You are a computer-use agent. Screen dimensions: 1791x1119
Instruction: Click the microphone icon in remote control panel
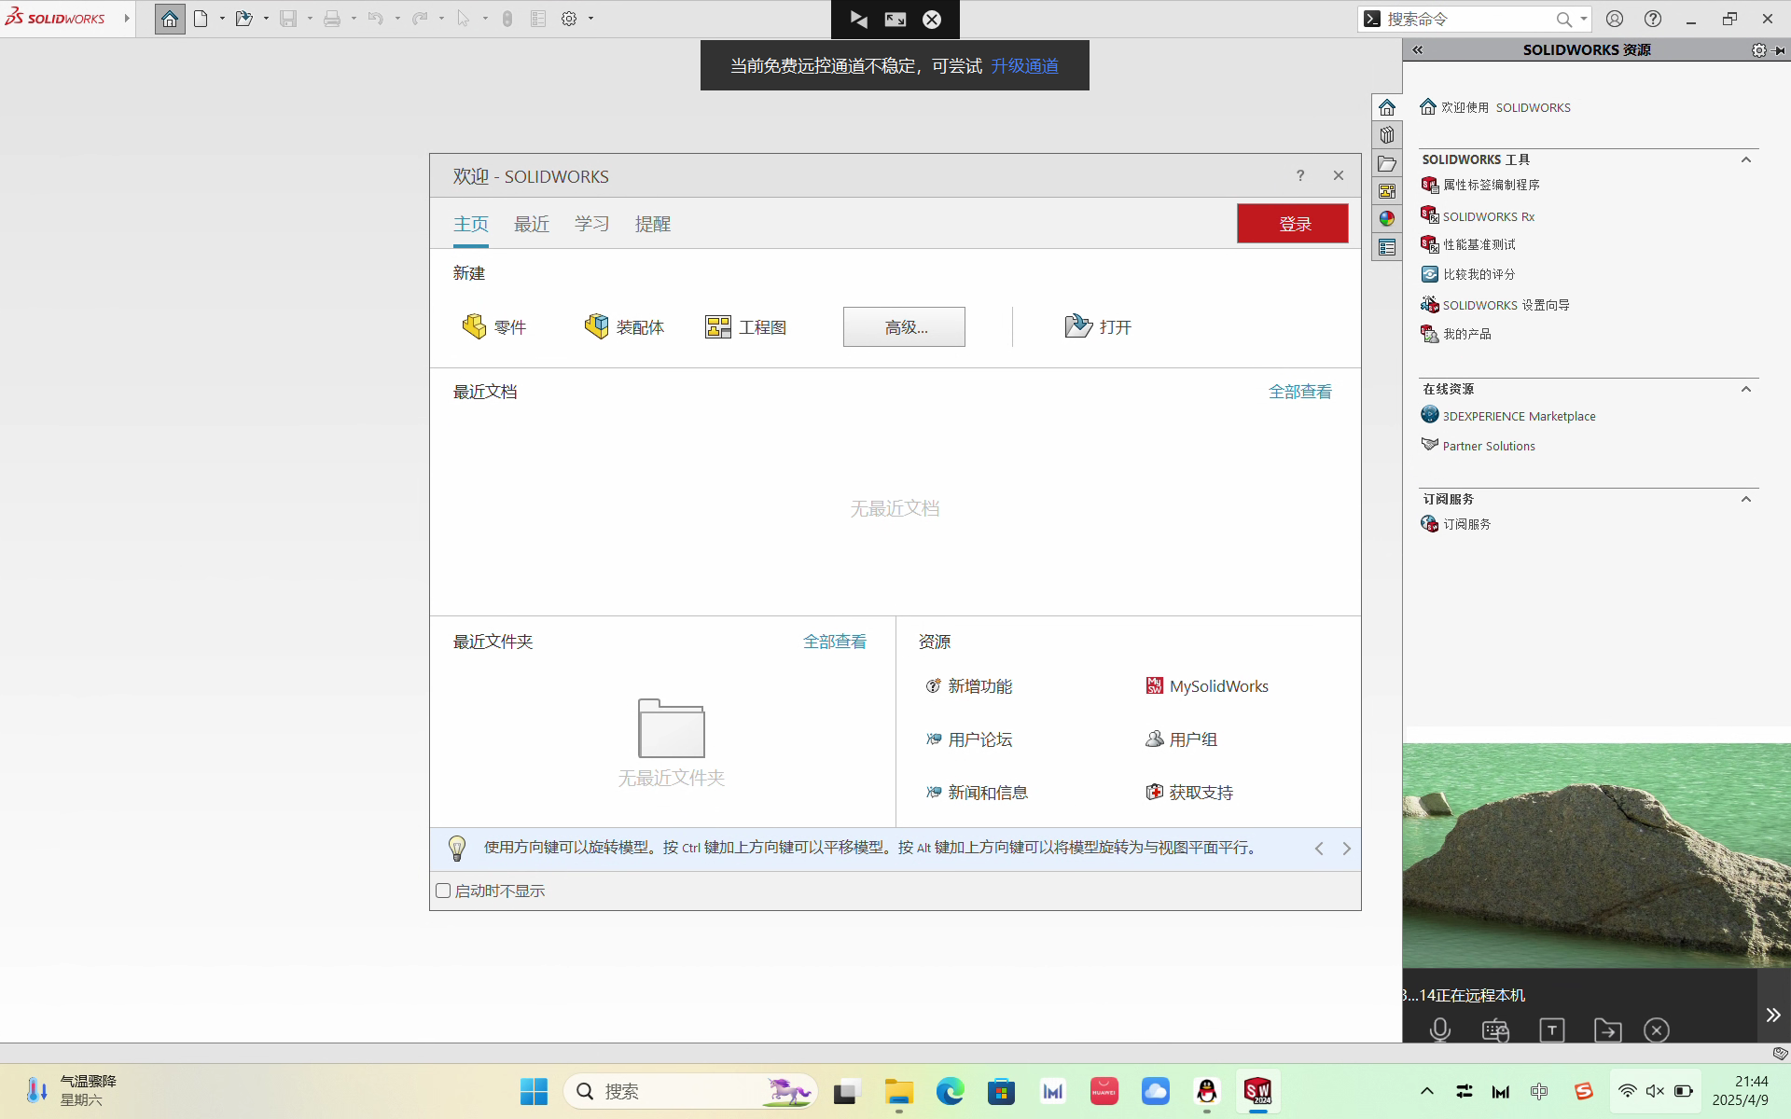1440,1029
